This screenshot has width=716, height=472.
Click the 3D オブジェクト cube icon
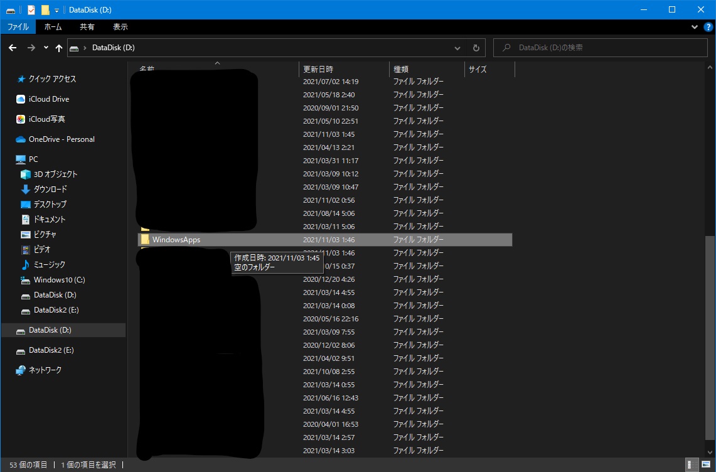(x=26, y=174)
